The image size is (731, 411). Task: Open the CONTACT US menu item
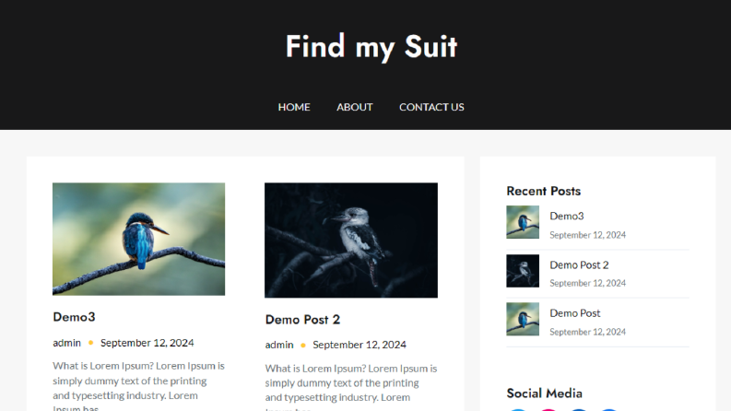point(431,107)
